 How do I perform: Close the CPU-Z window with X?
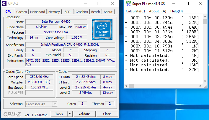(112, 4)
